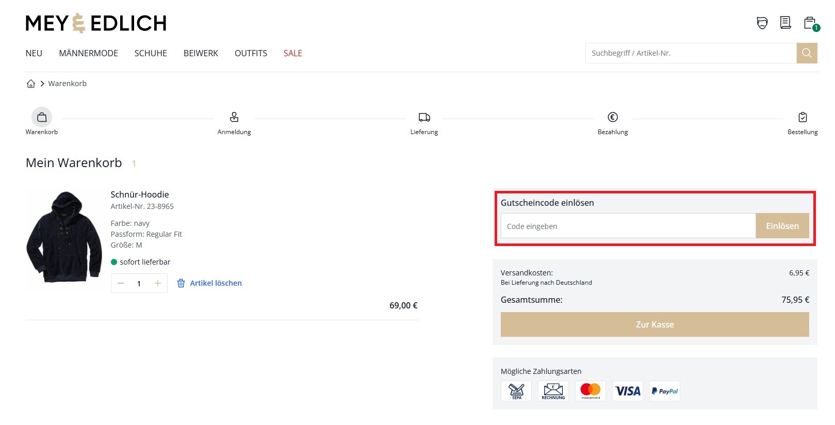
Task: Open the SALE menu
Action: 293,53
